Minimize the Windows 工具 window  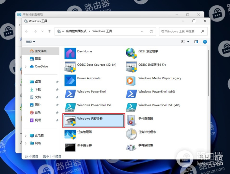(x=183, y=21)
